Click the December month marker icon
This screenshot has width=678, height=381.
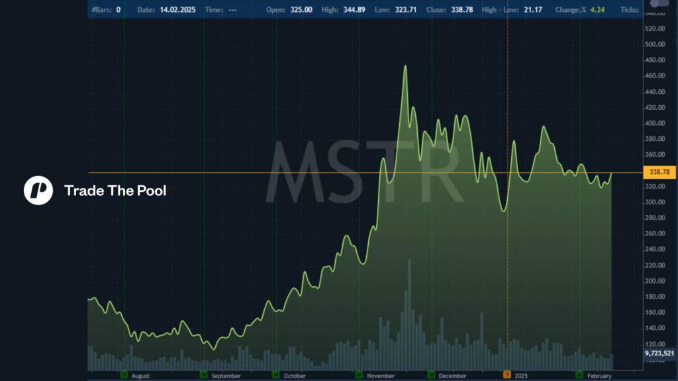pos(431,375)
